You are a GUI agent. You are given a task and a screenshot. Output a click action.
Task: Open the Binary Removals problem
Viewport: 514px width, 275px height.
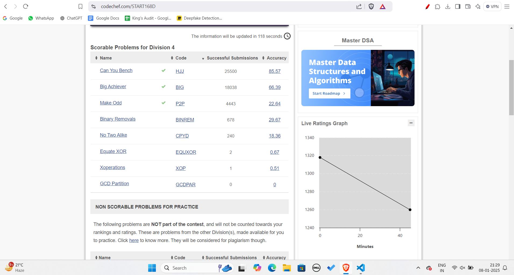pyautogui.click(x=118, y=119)
